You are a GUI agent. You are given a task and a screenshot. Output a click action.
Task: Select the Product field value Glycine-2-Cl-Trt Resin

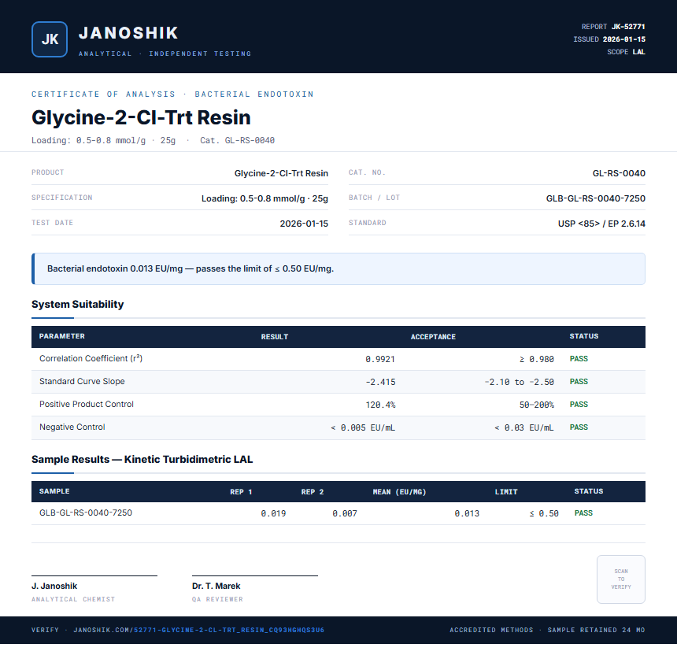point(281,173)
